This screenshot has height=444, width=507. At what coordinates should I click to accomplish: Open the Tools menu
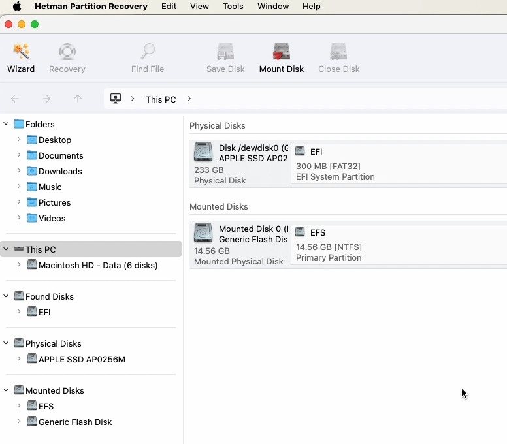pyautogui.click(x=233, y=6)
